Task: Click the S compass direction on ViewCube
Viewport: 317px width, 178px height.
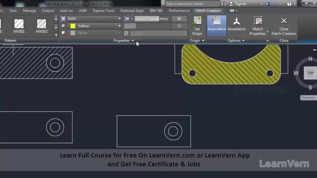Action: click(311, 88)
